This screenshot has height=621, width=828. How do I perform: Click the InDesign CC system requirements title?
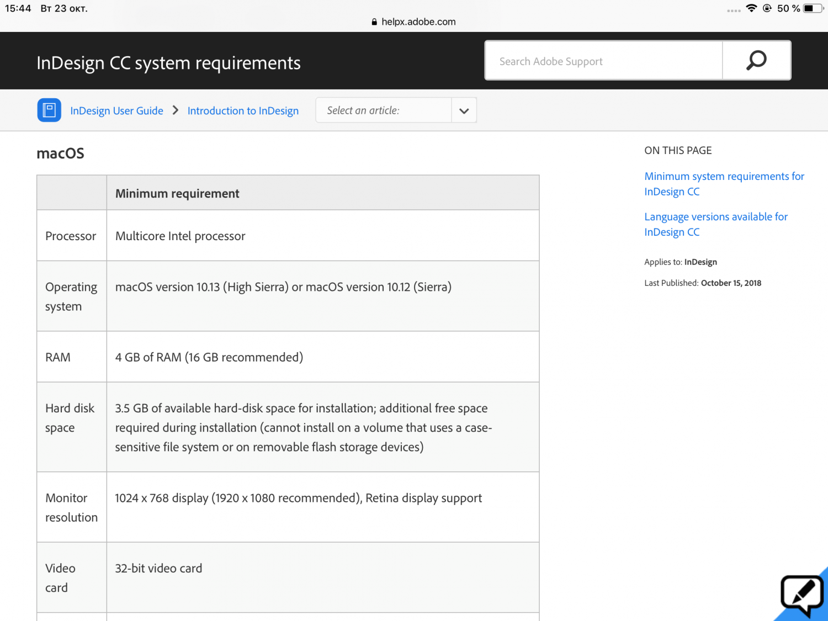(168, 63)
